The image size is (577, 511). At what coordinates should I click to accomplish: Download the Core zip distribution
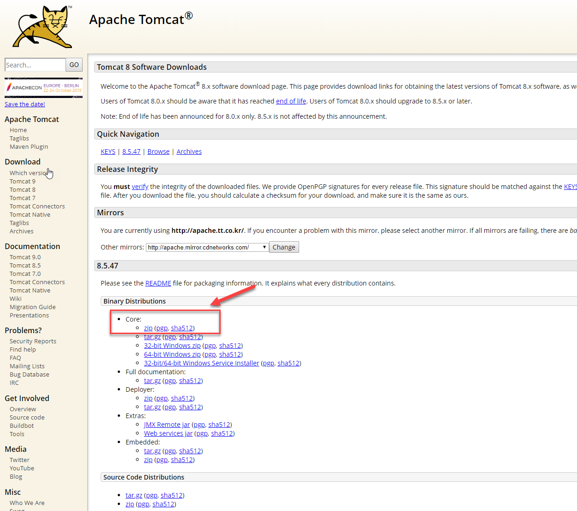pos(148,328)
